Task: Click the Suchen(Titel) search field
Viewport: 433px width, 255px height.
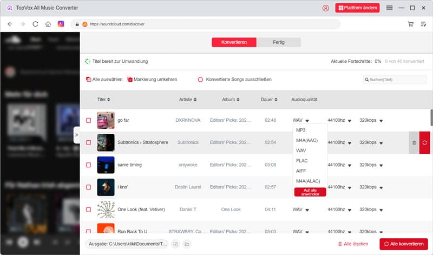Action: pyautogui.click(x=395, y=80)
